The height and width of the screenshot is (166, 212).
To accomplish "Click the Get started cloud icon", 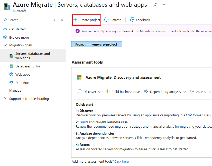I will point(5,29).
